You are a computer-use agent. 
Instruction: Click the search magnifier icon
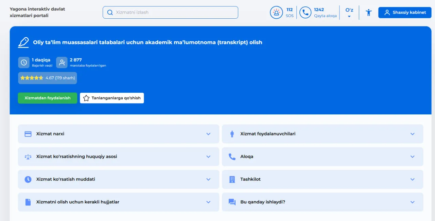coord(110,13)
